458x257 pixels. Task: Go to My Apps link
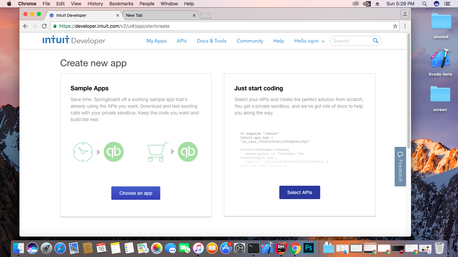click(157, 41)
